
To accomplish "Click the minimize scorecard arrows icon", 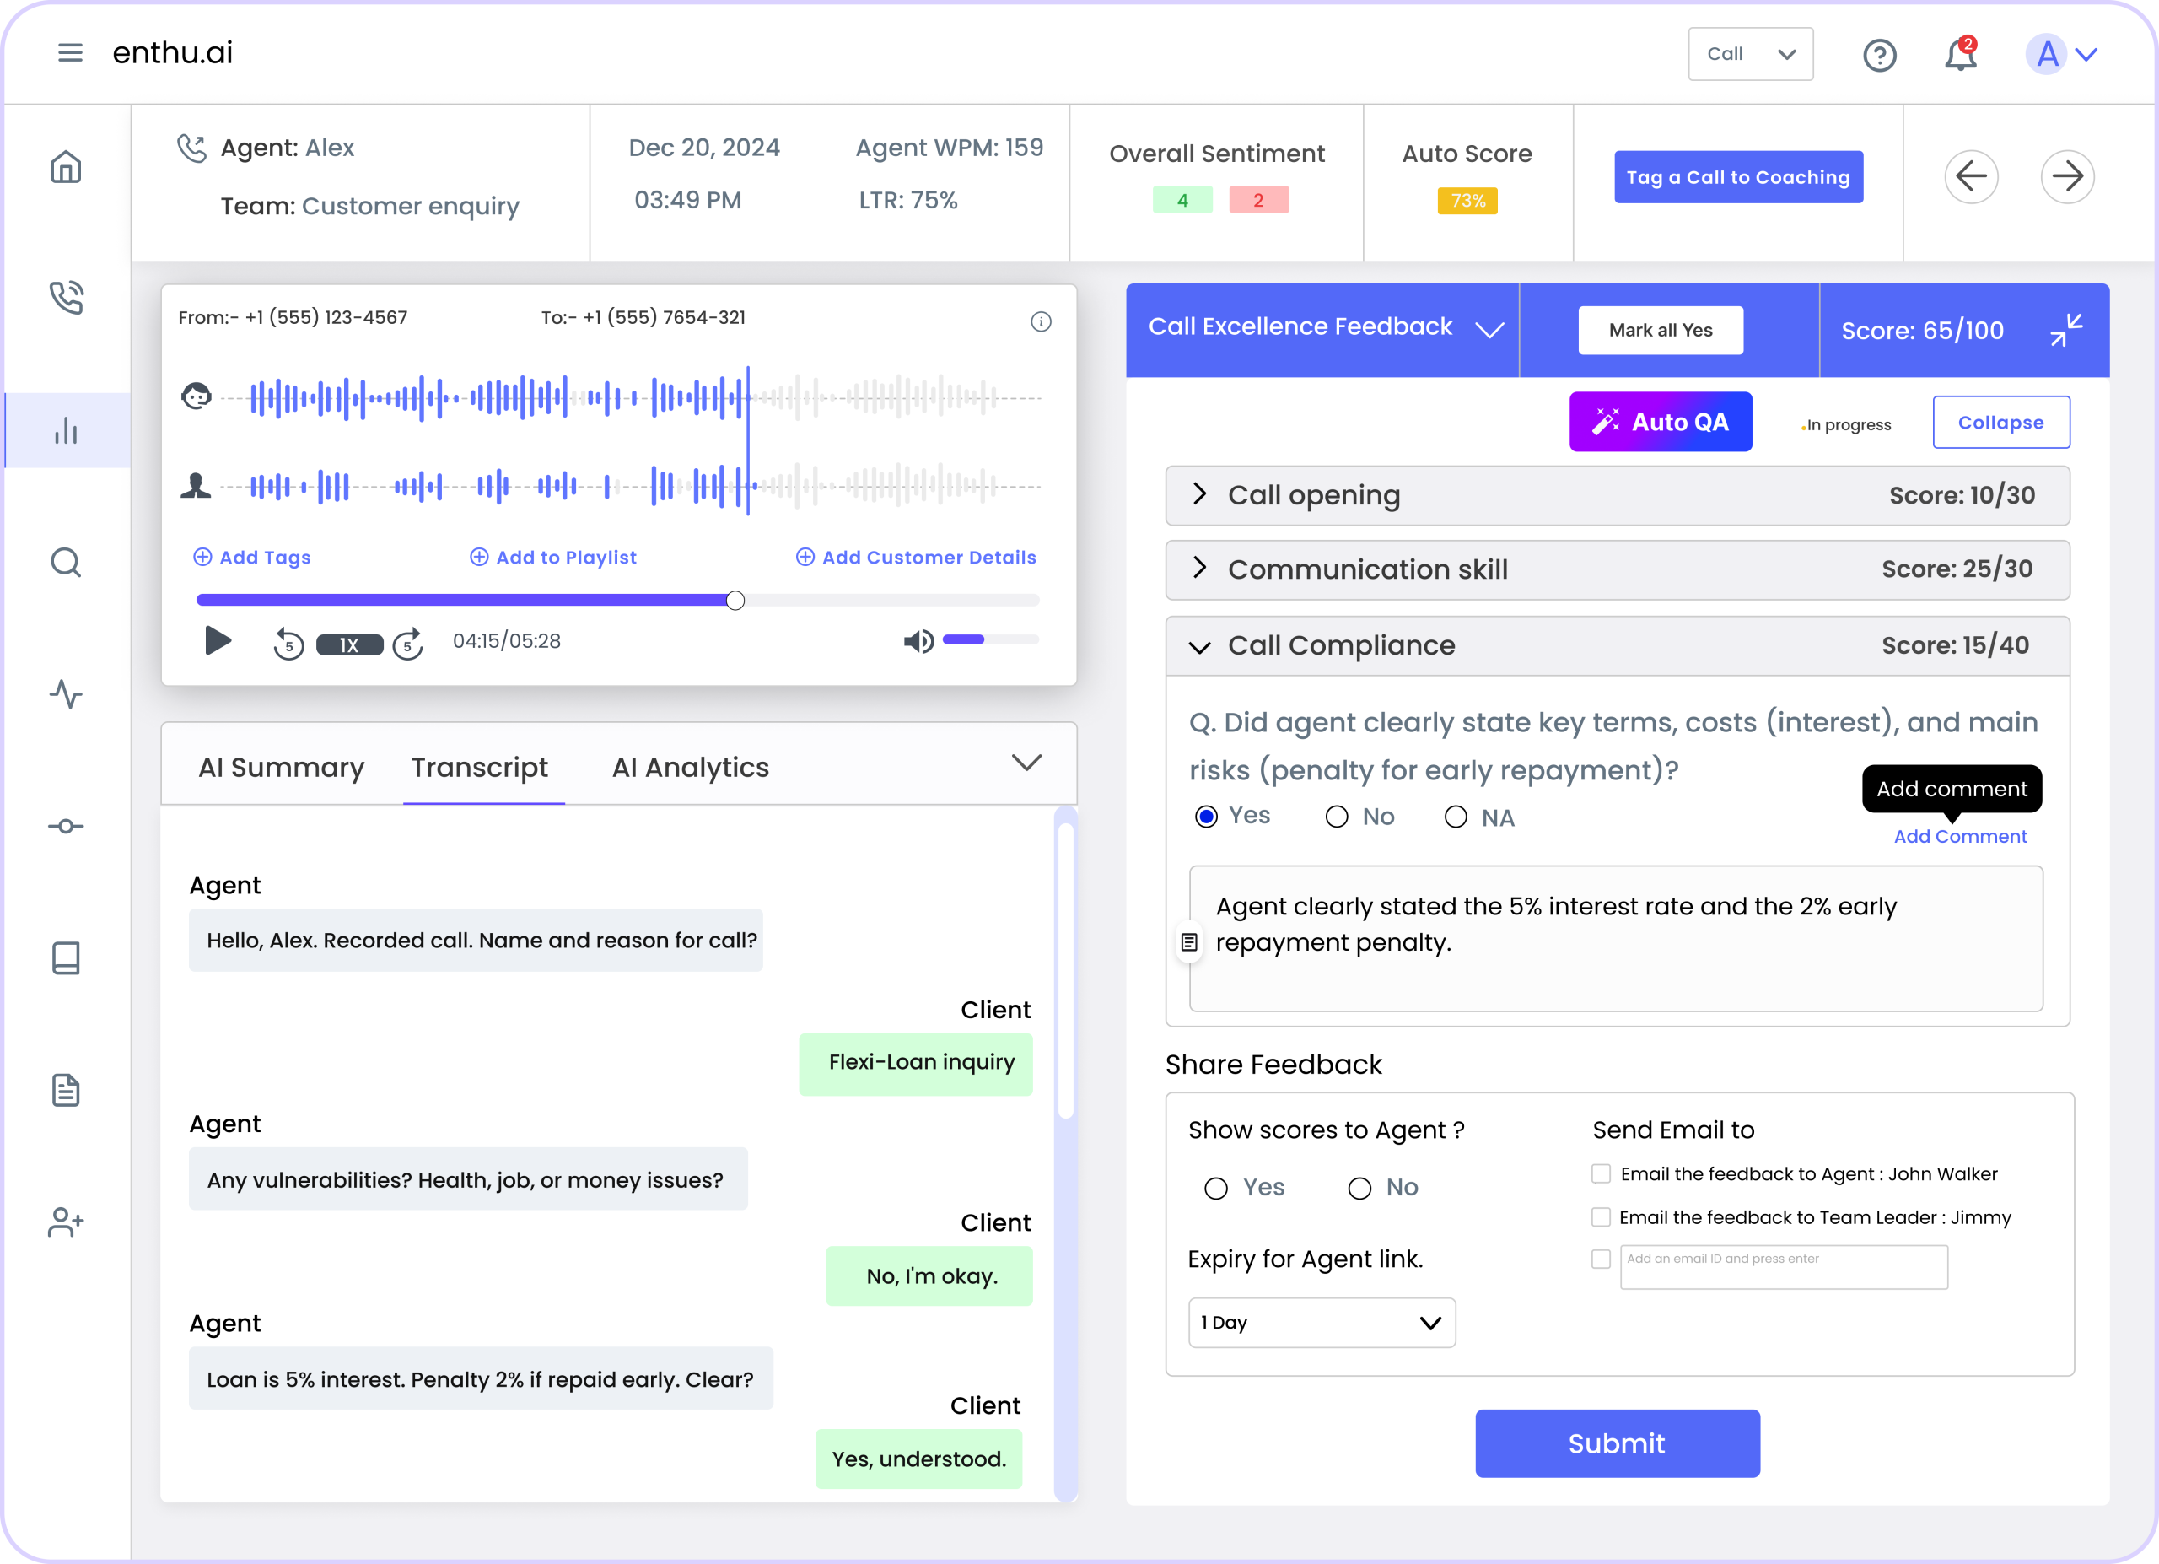I will point(2067,331).
